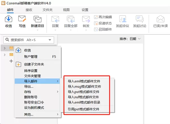Click the 收信 receive mail toolbar icon

tap(8, 19)
